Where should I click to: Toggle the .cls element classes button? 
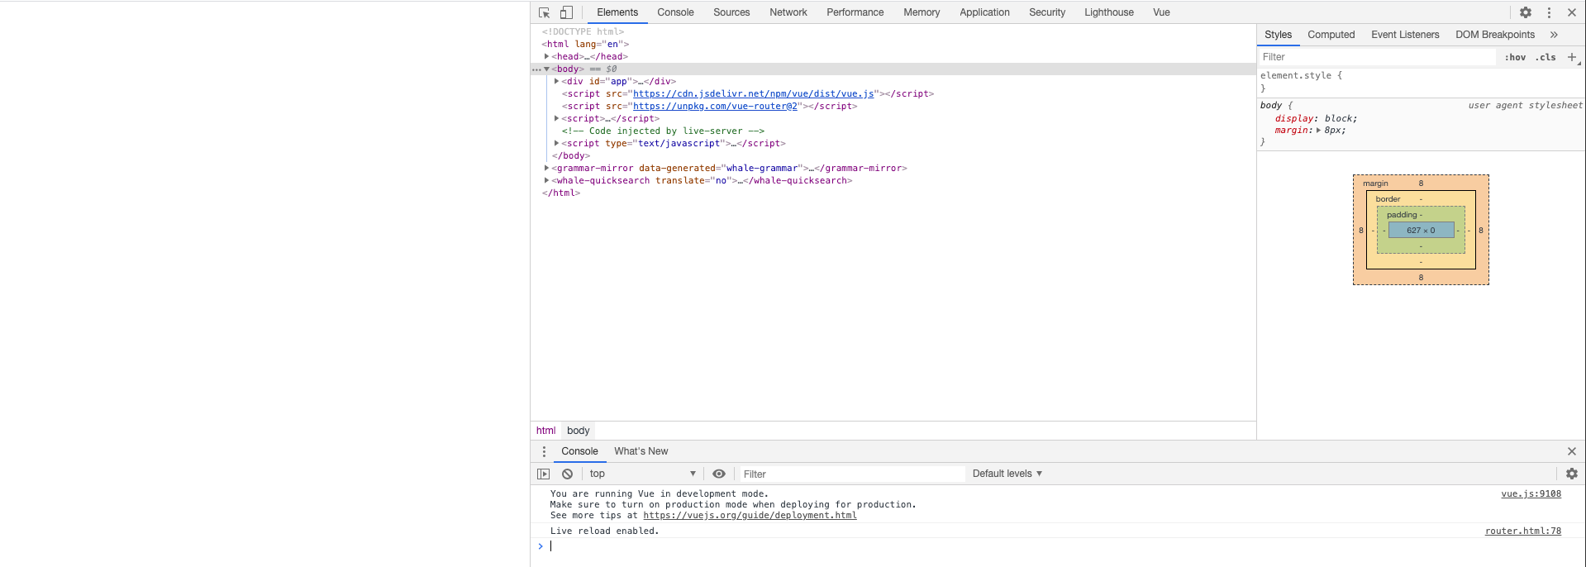(1546, 57)
